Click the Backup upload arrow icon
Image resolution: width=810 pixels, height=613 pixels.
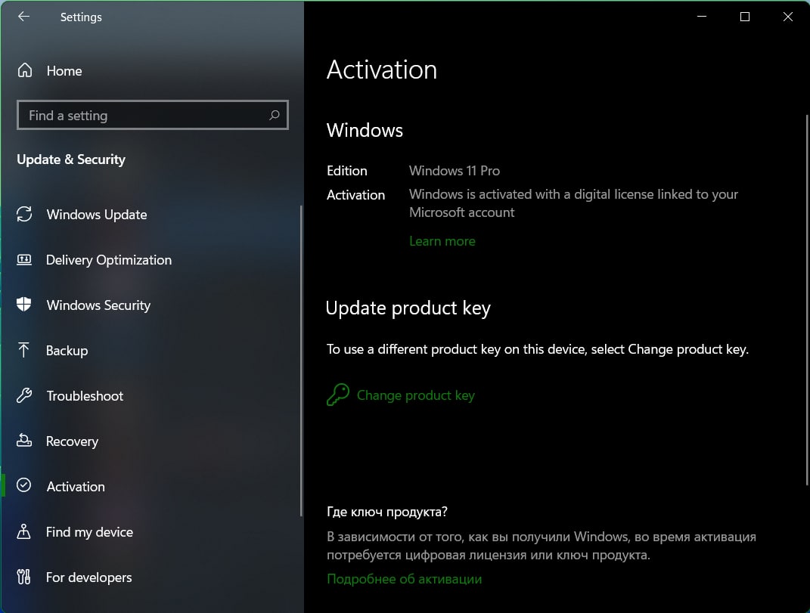click(23, 350)
